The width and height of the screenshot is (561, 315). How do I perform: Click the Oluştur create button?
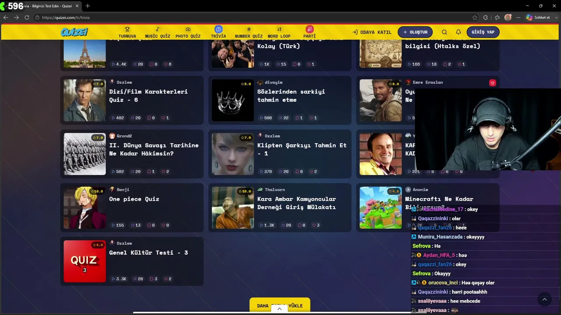(415, 32)
